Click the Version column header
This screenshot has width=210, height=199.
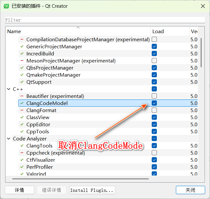point(194,31)
